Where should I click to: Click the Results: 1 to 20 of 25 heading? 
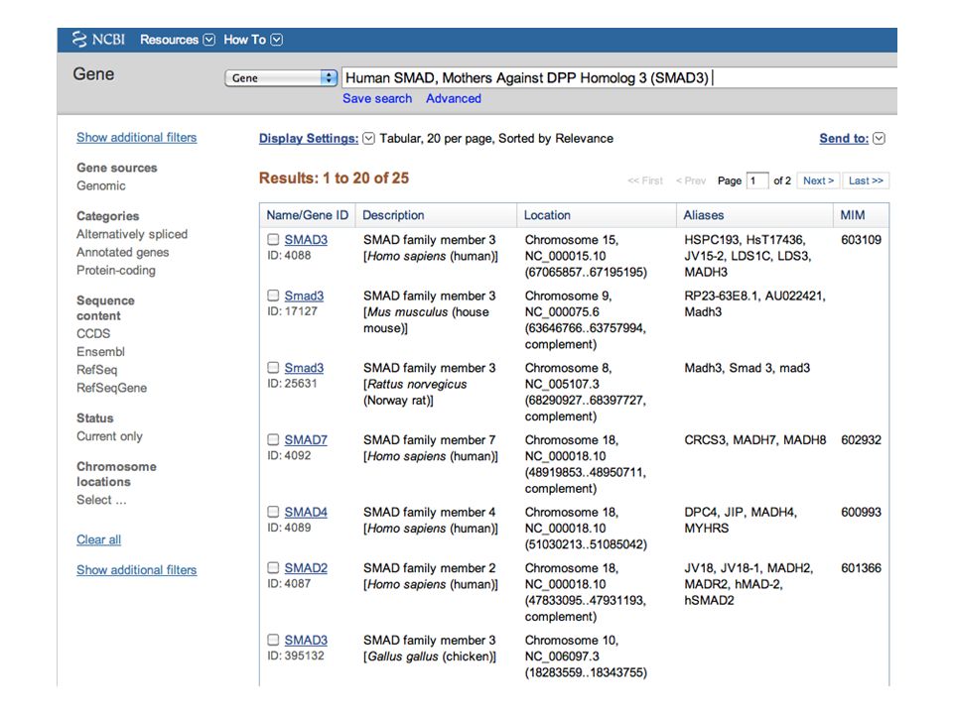[334, 178]
